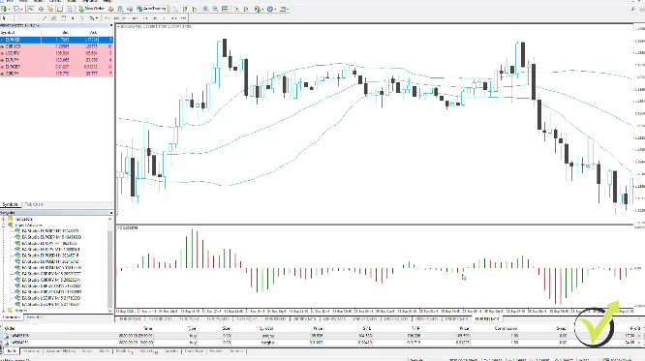Switch chart to bar chart view

click(175, 9)
